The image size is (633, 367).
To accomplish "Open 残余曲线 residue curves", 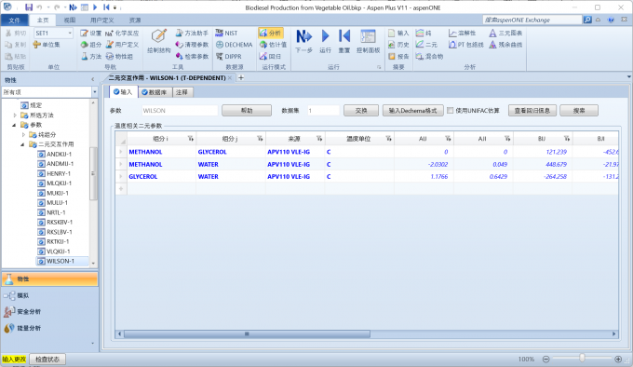I will [x=505, y=45].
